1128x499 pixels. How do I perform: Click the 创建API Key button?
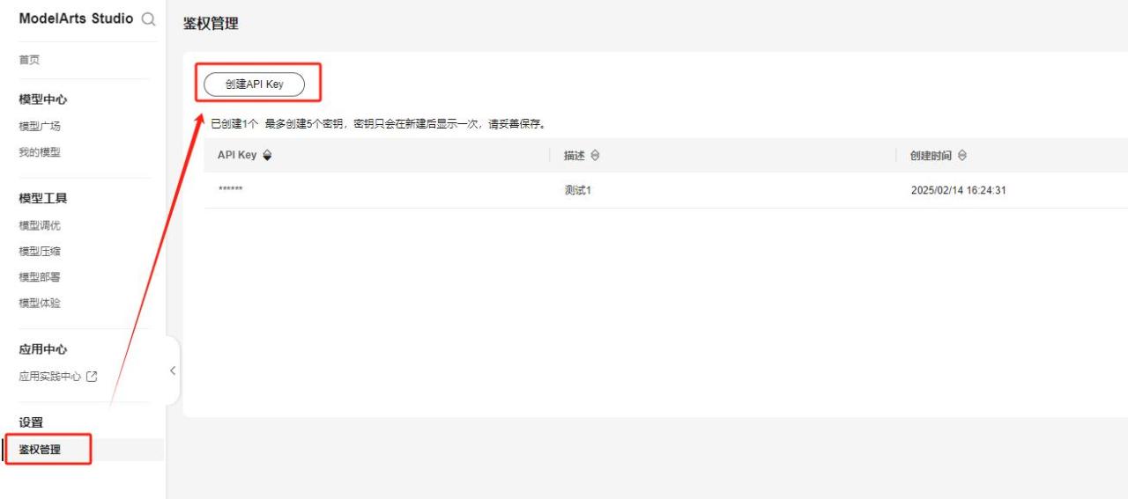coord(254,84)
